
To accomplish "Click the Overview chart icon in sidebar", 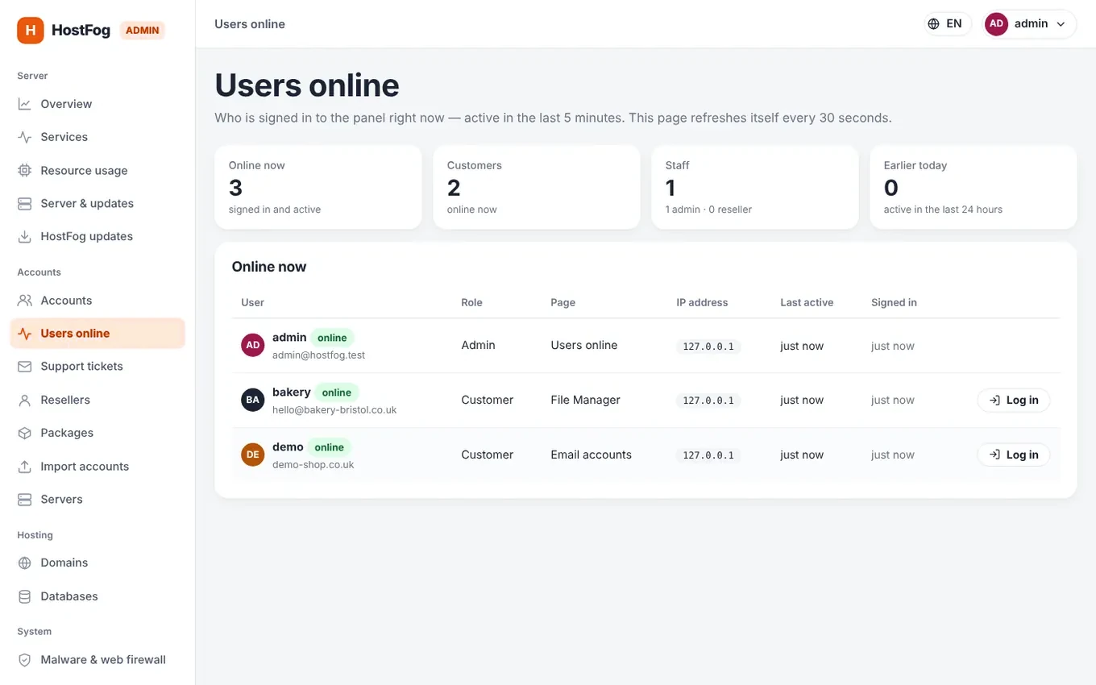I will [25, 104].
